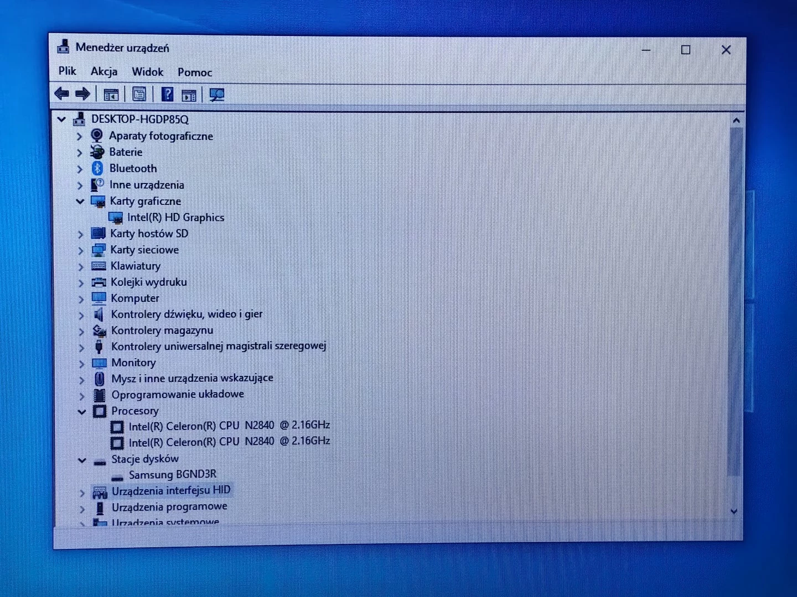
Task: Click the scrollbar up arrow
Action: point(736,121)
